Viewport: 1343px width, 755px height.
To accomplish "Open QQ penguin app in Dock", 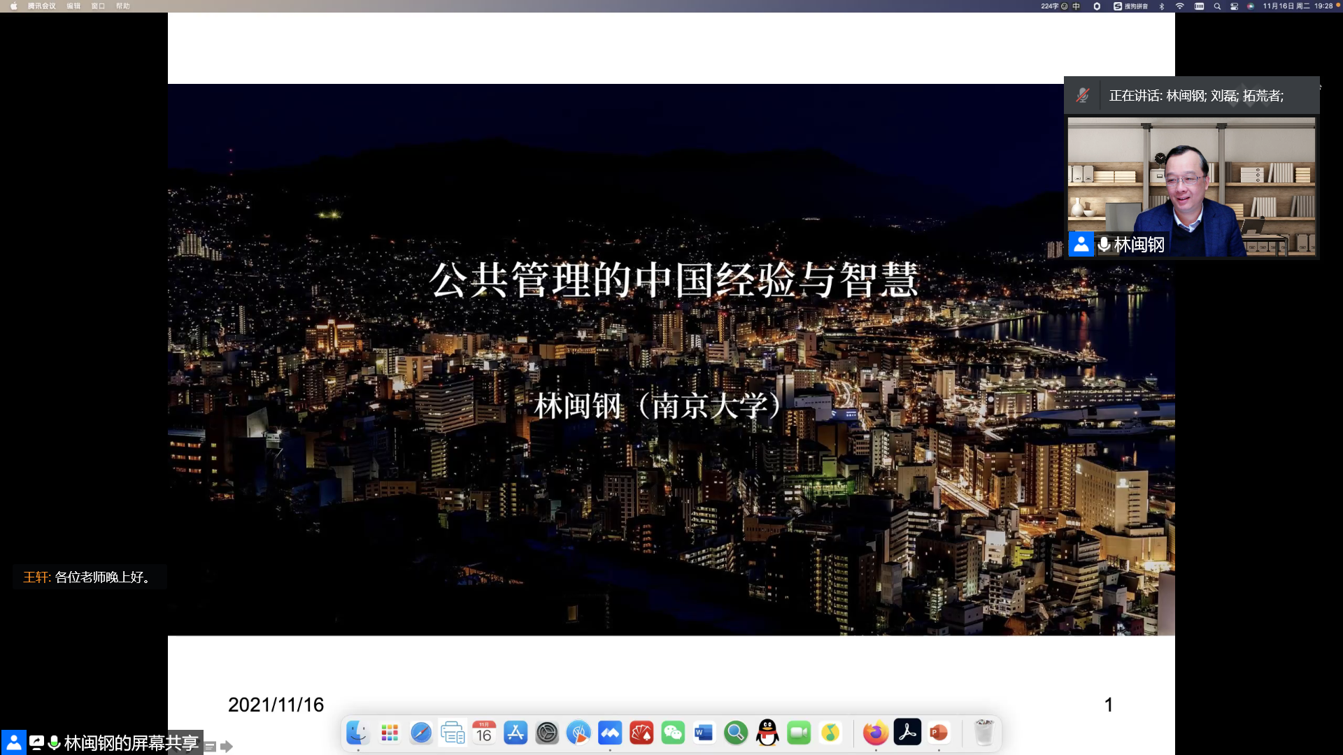I will click(x=767, y=733).
